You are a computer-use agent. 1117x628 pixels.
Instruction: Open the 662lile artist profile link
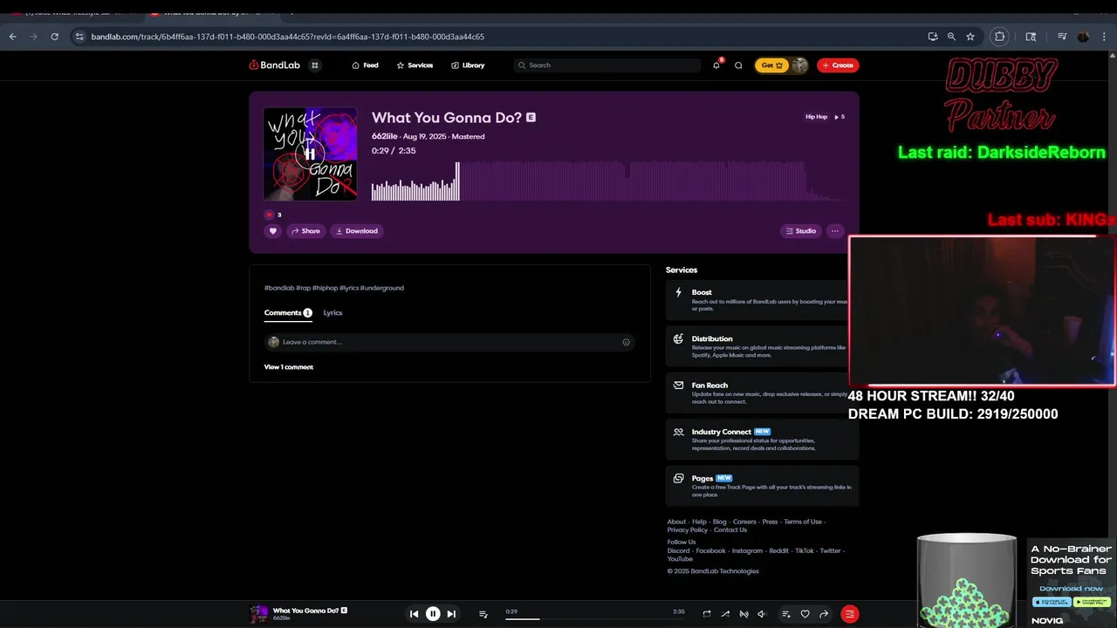click(384, 137)
